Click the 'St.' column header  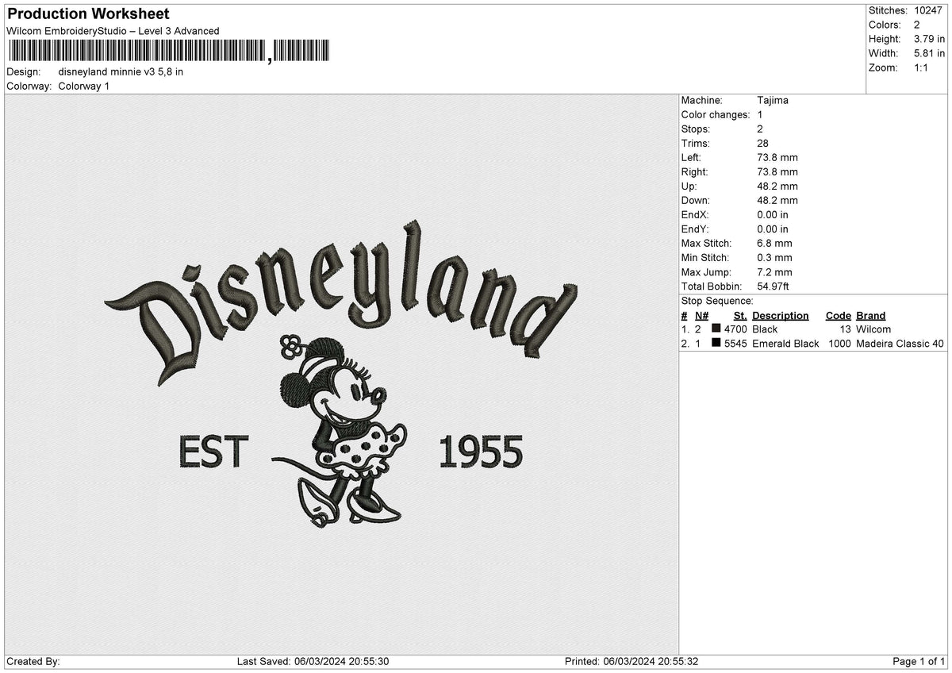pos(740,316)
